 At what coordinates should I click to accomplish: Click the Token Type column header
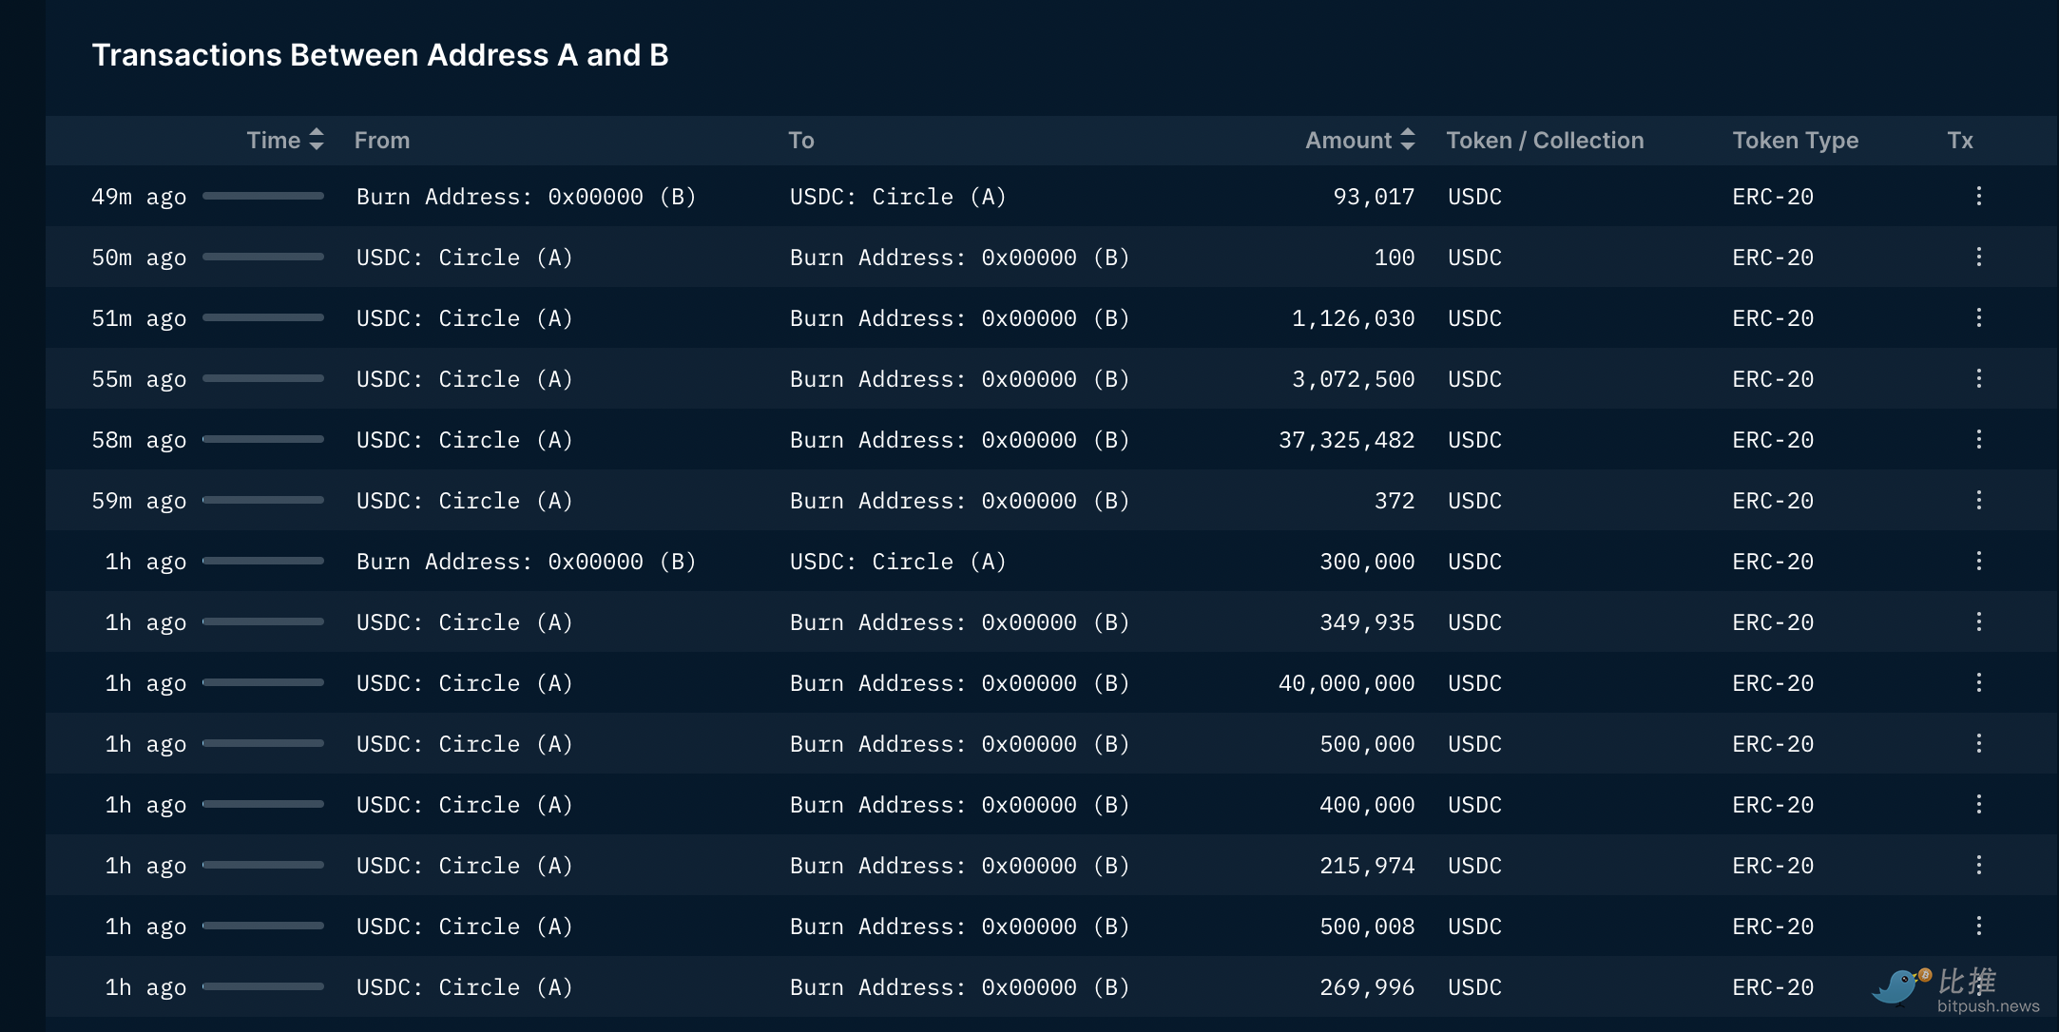tap(1795, 141)
